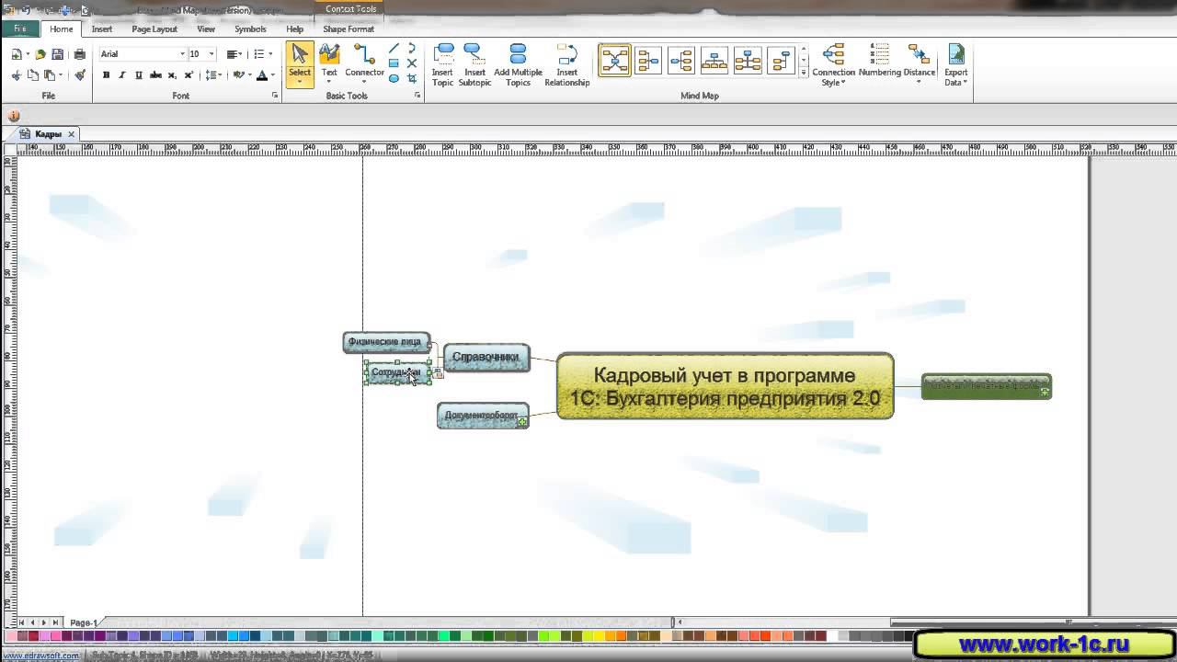Select the Справочники topic
This screenshot has height=662, width=1177.
486,358
